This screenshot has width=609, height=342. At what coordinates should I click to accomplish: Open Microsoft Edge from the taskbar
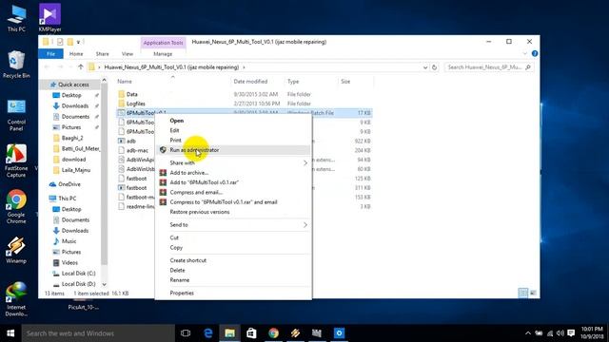pyautogui.click(x=208, y=333)
